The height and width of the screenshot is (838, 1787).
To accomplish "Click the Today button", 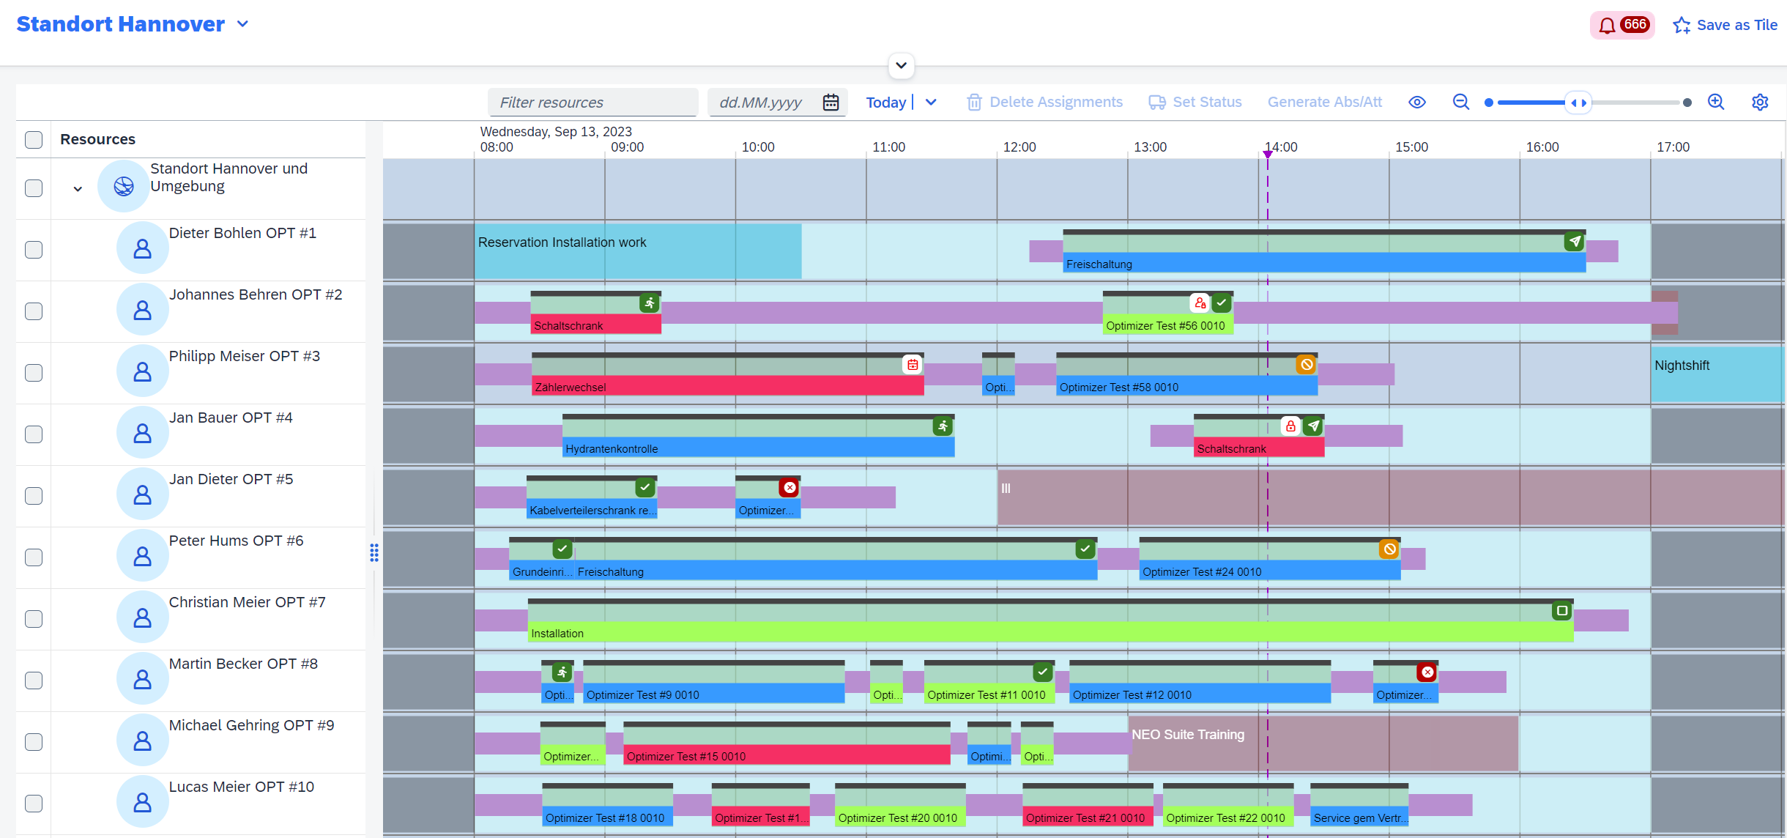I will tap(886, 103).
